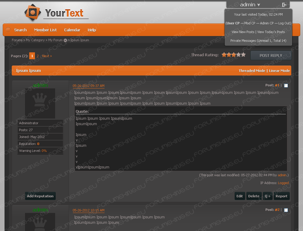Open Member List in navigation bar

point(45,30)
